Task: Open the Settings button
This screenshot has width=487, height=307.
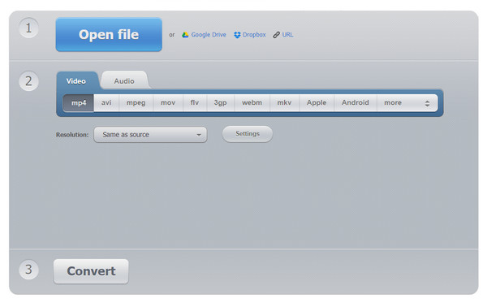Action: [x=248, y=134]
